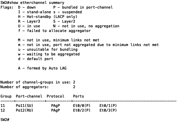186x122 pixels.
Task: Click the 'failed to allocate aggregator' line
Action: [54, 31]
